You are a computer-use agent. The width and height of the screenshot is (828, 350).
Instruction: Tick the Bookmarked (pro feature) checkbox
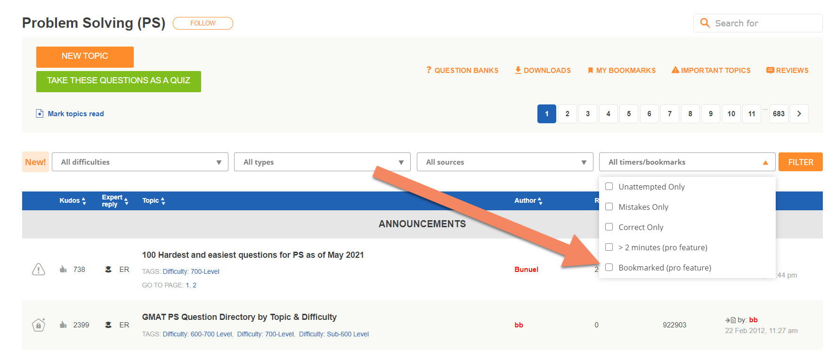[609, 267]
